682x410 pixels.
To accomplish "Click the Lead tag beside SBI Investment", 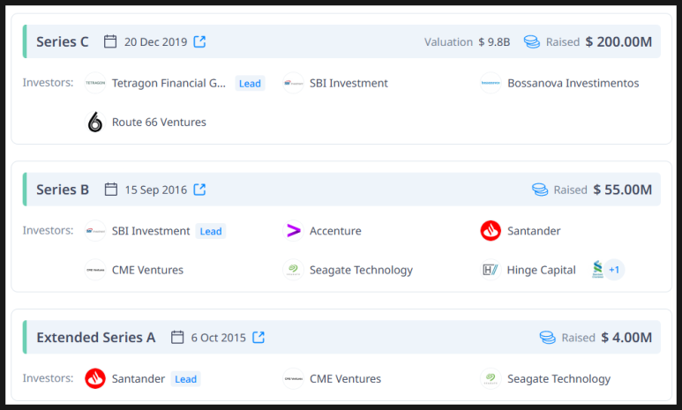I will [211, 231].
